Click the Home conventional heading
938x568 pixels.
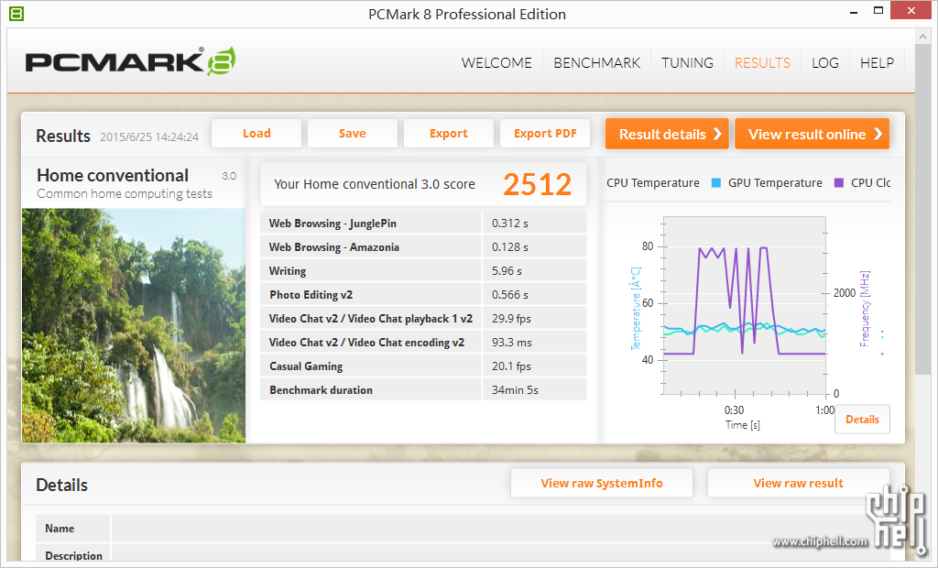tap(113, 175)
